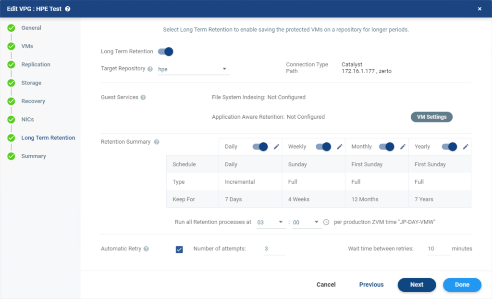Open the retention hour dropdown showing 03
The height and width of the screenshot is (299, 492).
271,223
